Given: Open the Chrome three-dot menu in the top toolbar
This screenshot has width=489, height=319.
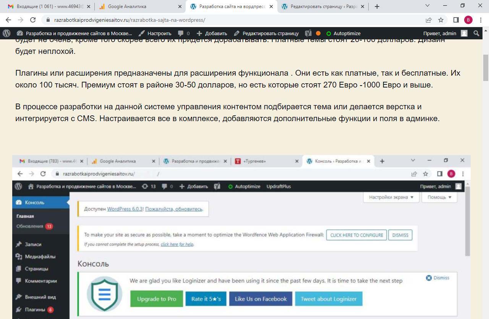Looking at the screenshot, I should click(x=481, y=20).
